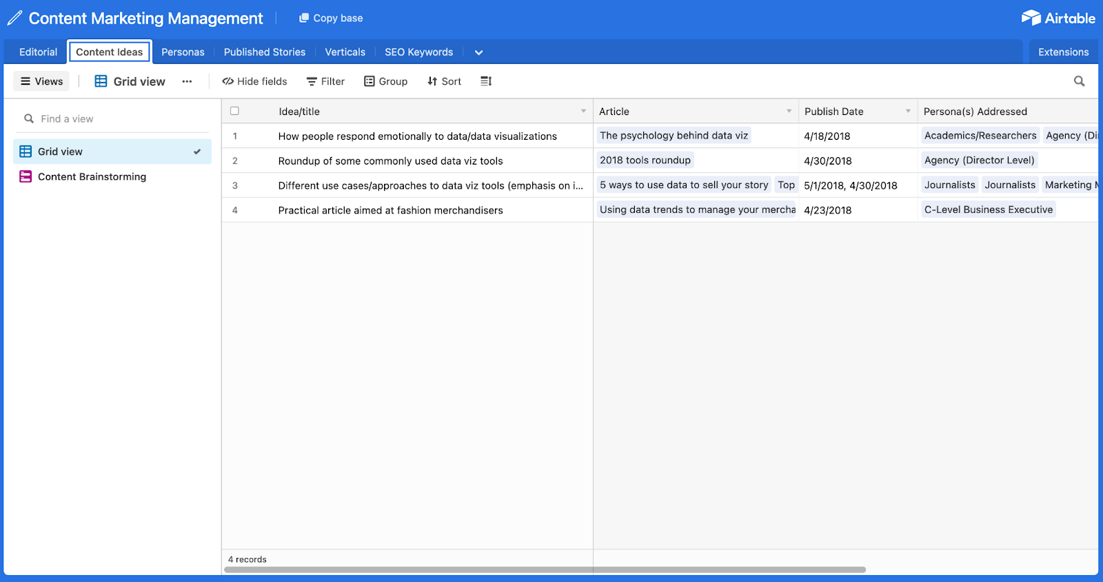Open the Article column dropdown arrow

tap(789, 111)
